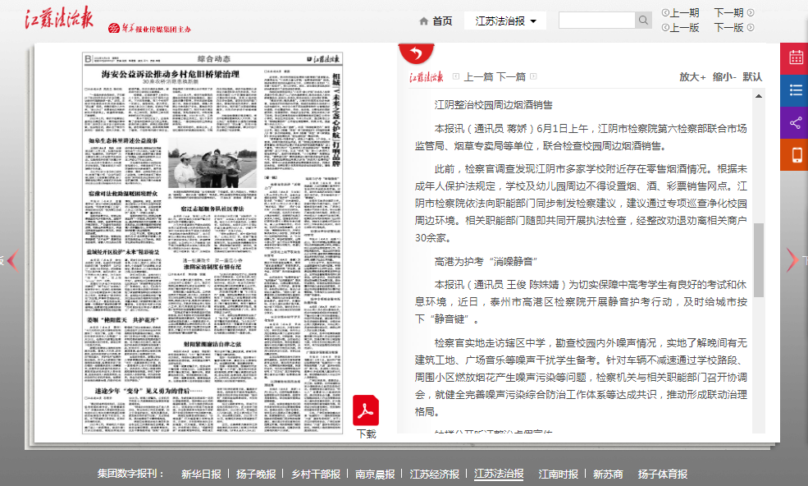
Task: Click 下载 label under the PDF icon
Action: pyautogui.click(x=367, y=434)
